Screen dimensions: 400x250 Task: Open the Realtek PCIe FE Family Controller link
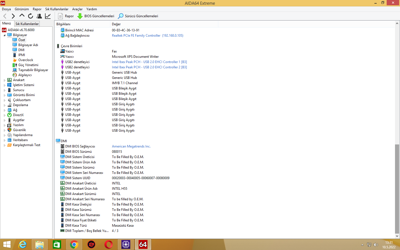coord(147,36)
